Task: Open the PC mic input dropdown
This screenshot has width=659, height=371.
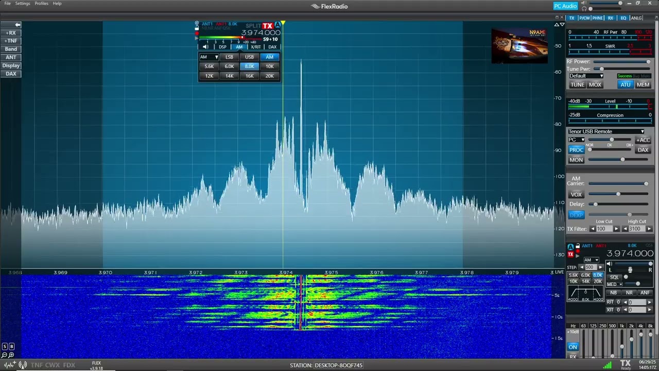Action: 576,140
